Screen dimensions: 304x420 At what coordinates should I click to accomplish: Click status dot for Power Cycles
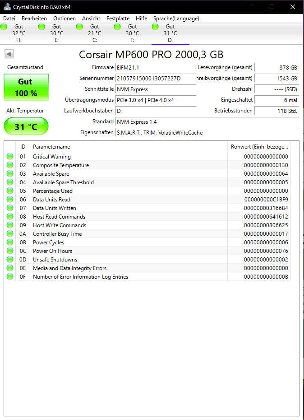pos(10,242)
